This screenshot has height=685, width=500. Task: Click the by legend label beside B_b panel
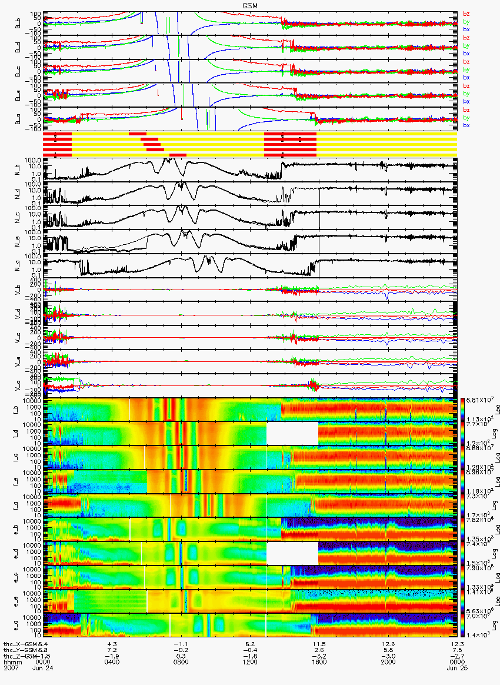click(466, 22)
